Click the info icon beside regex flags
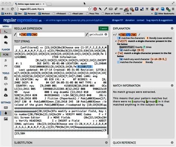The height and width of the screenshot is (147, 176). coord(106,35)
